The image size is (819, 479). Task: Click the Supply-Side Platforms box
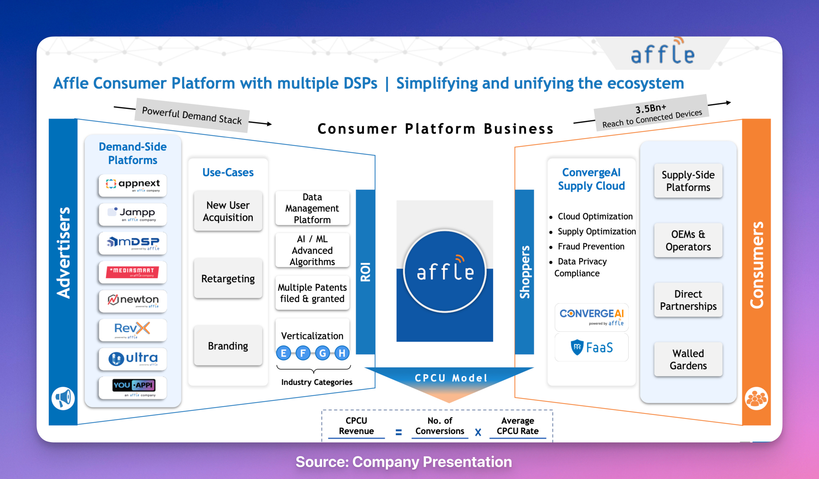(x=688, y=181)
